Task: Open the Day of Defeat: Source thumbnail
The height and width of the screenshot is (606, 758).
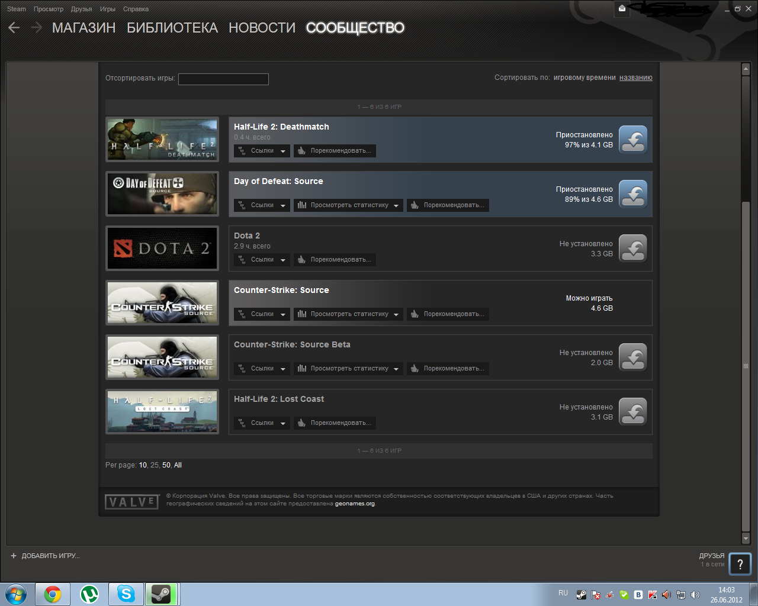Action: 162,194
